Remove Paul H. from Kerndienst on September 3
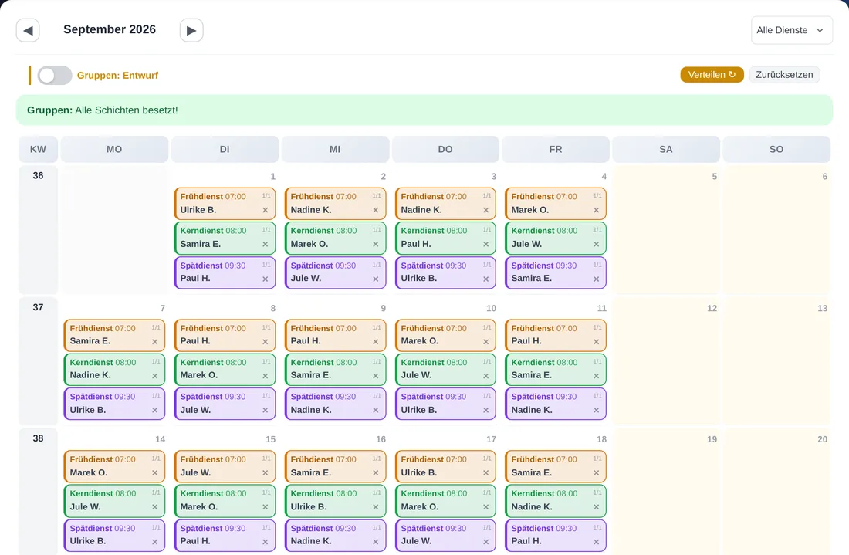849x555 pixels. 486,244
